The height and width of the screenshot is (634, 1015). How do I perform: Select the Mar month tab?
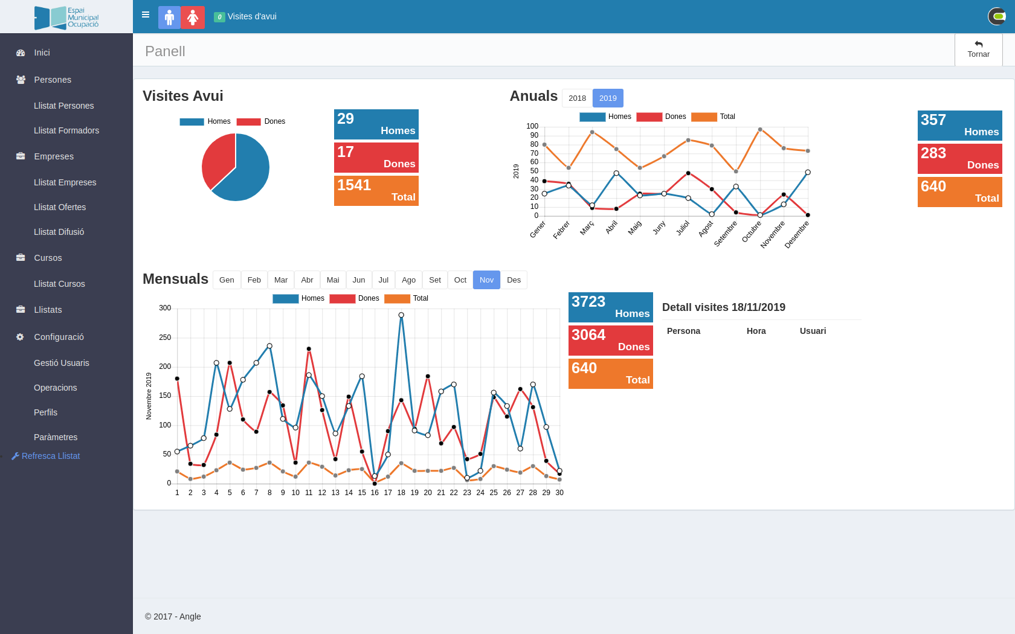point(281,280)
